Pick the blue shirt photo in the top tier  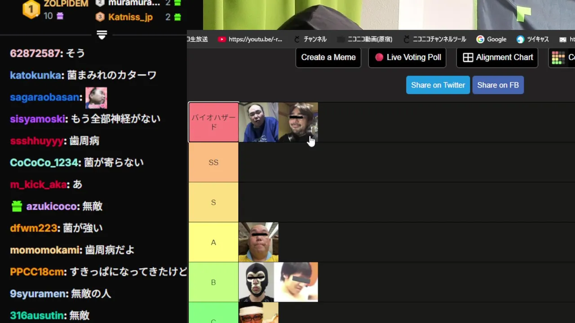coord(258,122)
